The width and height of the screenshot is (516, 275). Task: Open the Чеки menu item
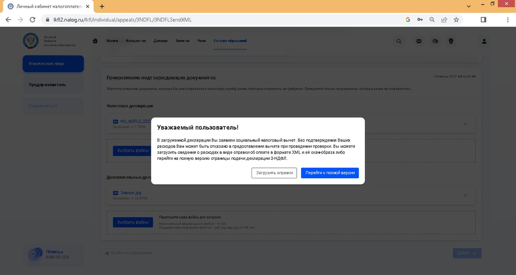[201, 41]
